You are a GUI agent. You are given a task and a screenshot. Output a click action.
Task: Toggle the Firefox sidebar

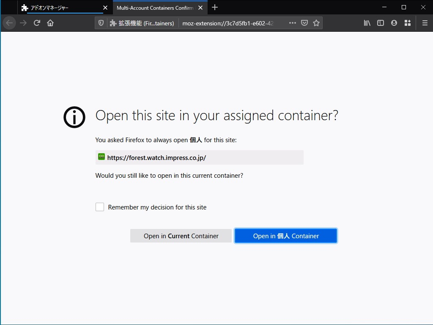click(x=380, y=23)
